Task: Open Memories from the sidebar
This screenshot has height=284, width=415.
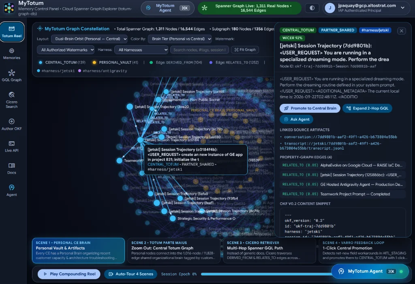Action: coord(12,54)
